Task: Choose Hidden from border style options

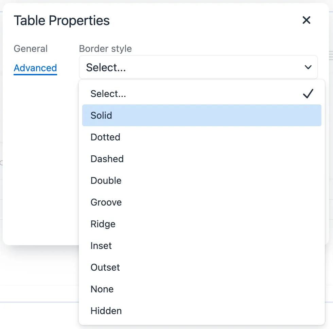Action: (x=106, y=311)
